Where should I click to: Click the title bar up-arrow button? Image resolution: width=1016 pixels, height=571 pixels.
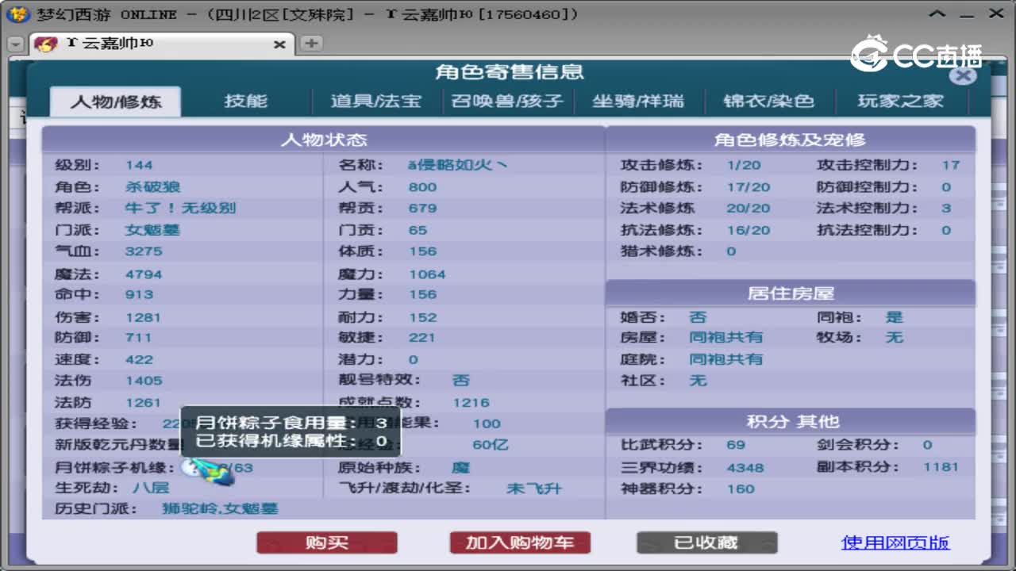pyautogui.click(x=938, y=13)
